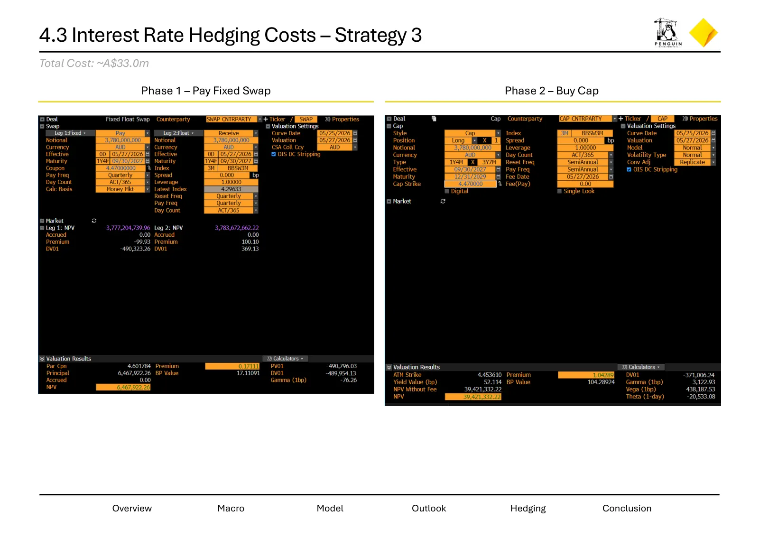
Task: Open the Properties tab in swap panel
Action: pyautogui.click(x=342, y=119)
